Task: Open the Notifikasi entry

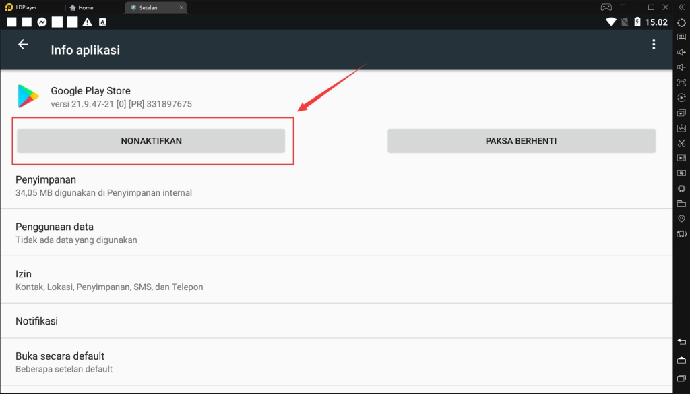Action: point(337,321)
